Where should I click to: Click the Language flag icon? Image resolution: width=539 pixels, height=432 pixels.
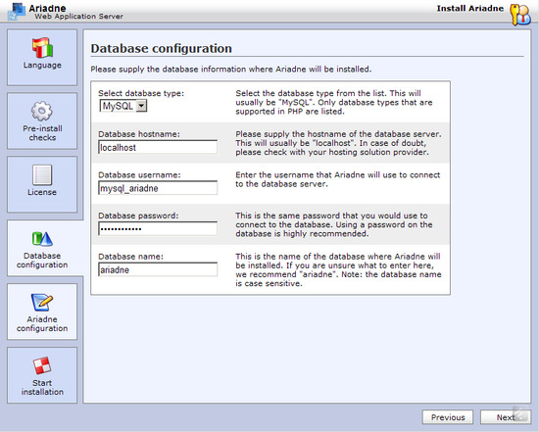tap(42, 47)
